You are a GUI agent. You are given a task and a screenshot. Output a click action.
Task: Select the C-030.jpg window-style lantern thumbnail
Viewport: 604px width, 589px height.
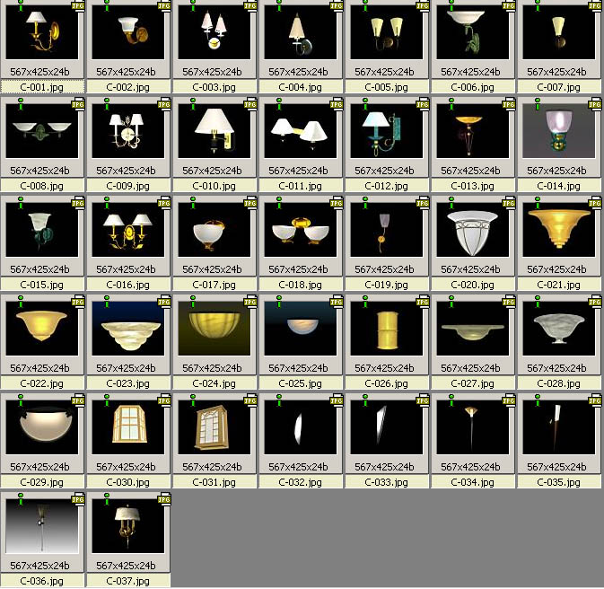(128, 427)
